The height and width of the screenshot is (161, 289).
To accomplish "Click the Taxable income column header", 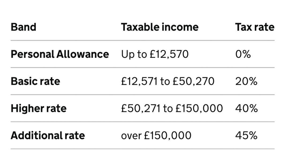I will 159,27.
